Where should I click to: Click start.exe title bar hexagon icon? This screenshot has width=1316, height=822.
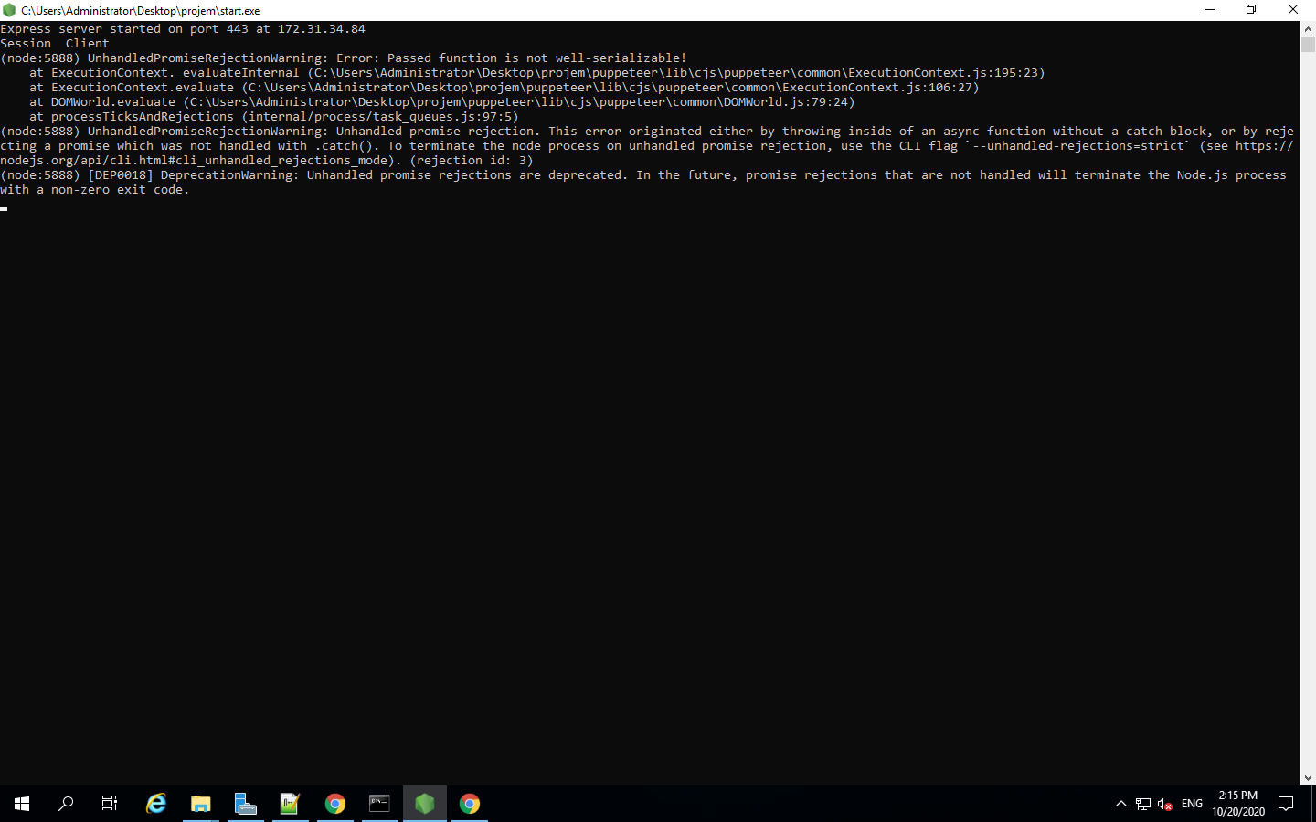point(9,10)
